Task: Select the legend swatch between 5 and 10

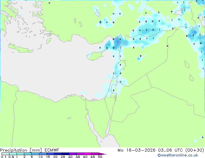Action: 35,154
